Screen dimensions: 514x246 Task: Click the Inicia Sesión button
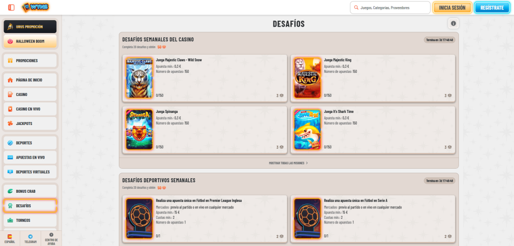pyautogui.click(x=452, y=8)
